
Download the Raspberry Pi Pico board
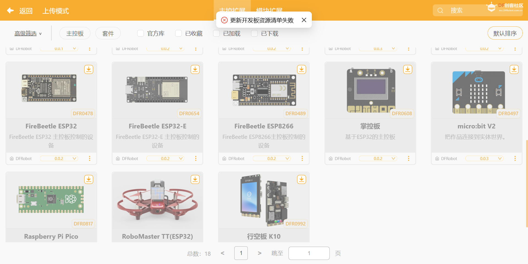[x=89, y=179]
